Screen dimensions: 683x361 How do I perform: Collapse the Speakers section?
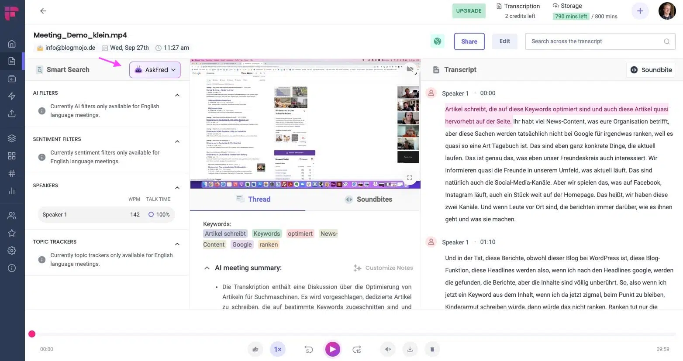coord(177,188)
